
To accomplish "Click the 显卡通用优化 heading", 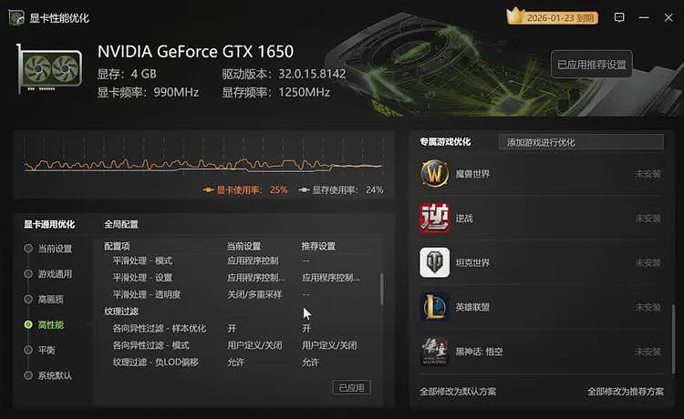I will pyautogui.click(x=49, y=224).
